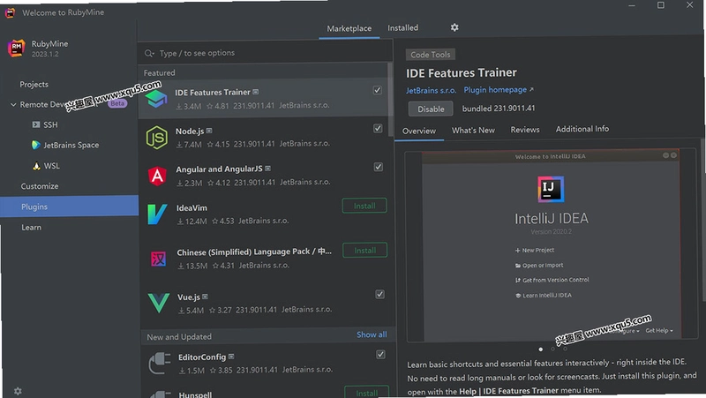This screenshot has width=706, height=398.
Task: Open settings gear at sidebar bottom
Action: click(18, 391)
